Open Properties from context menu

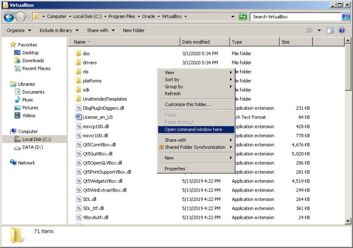coord(196,169)
